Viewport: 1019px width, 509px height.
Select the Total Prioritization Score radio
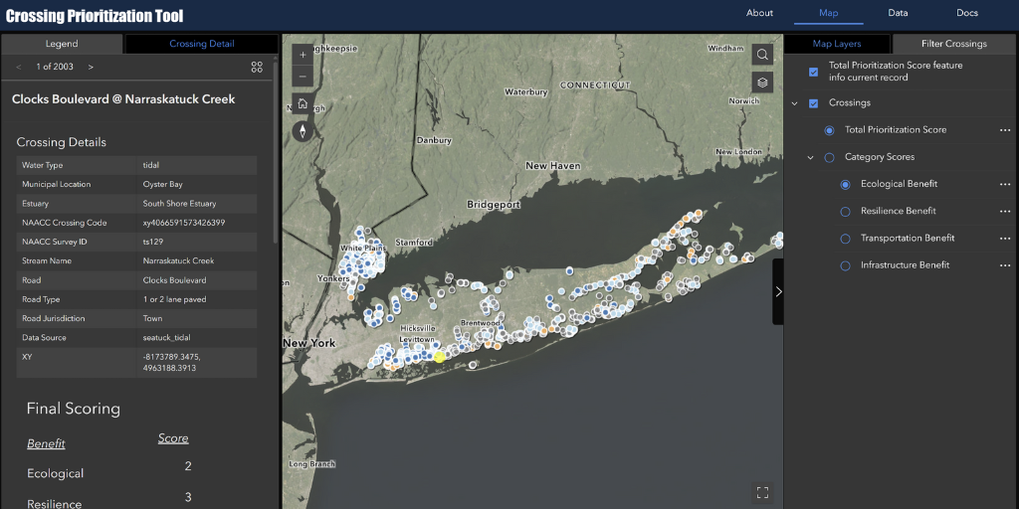[829, 130]
